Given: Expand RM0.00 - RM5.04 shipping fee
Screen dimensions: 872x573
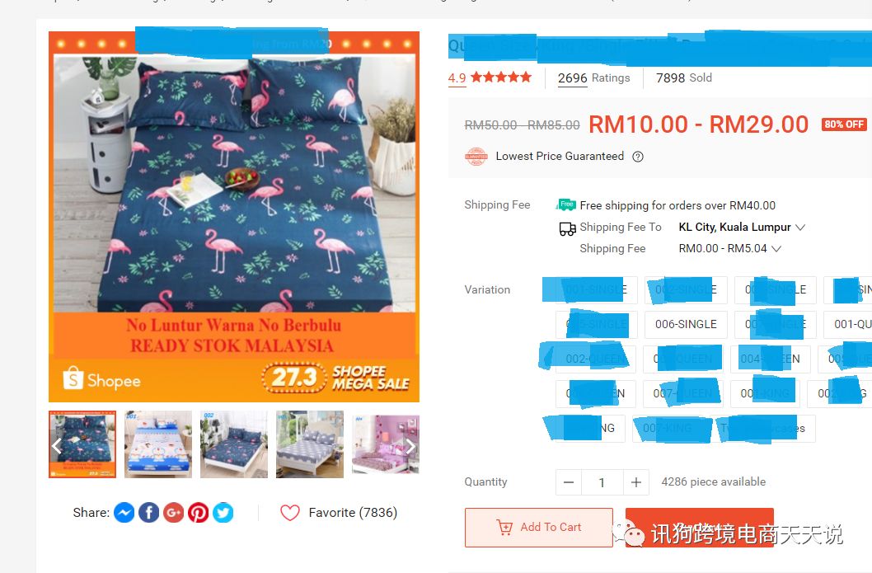Looking at the screenshot, I should (x=729, y=249).
